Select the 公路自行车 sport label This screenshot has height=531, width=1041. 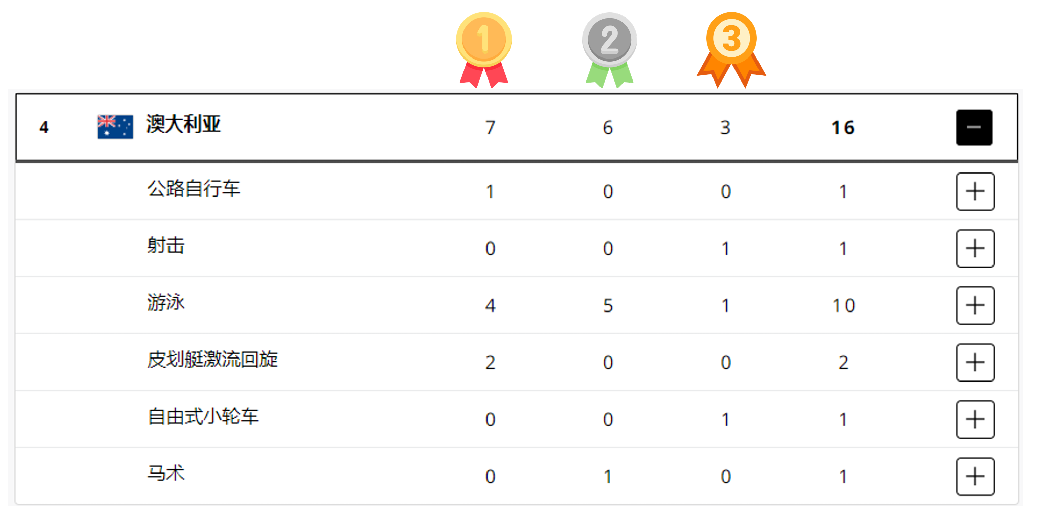tap(194, 189)
